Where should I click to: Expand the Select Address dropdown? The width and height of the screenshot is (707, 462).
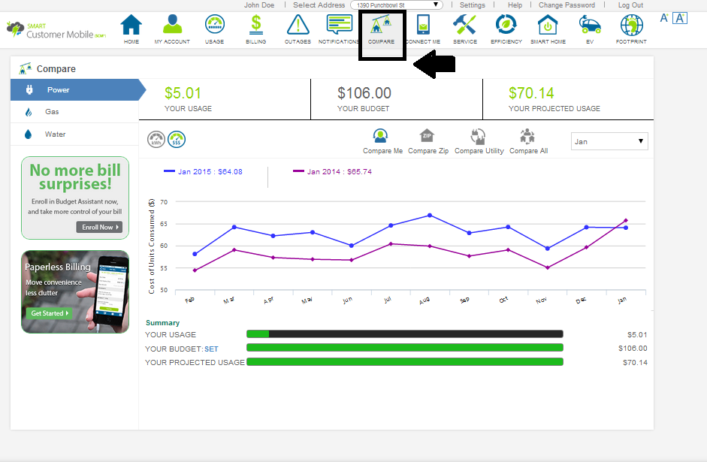point(398,5)
